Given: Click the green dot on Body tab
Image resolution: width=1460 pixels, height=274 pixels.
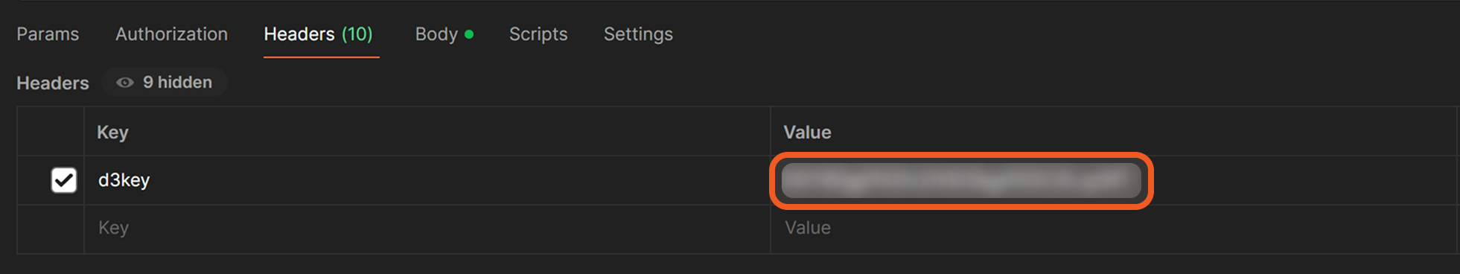Looking at the screenshot, I should coord(469,34).
